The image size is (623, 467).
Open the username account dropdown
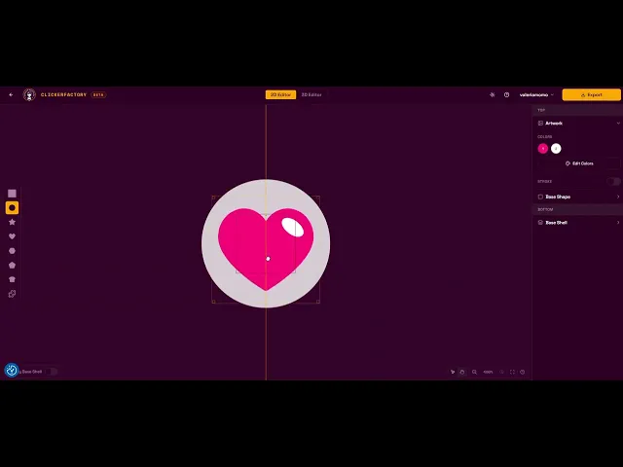[536, 94]
